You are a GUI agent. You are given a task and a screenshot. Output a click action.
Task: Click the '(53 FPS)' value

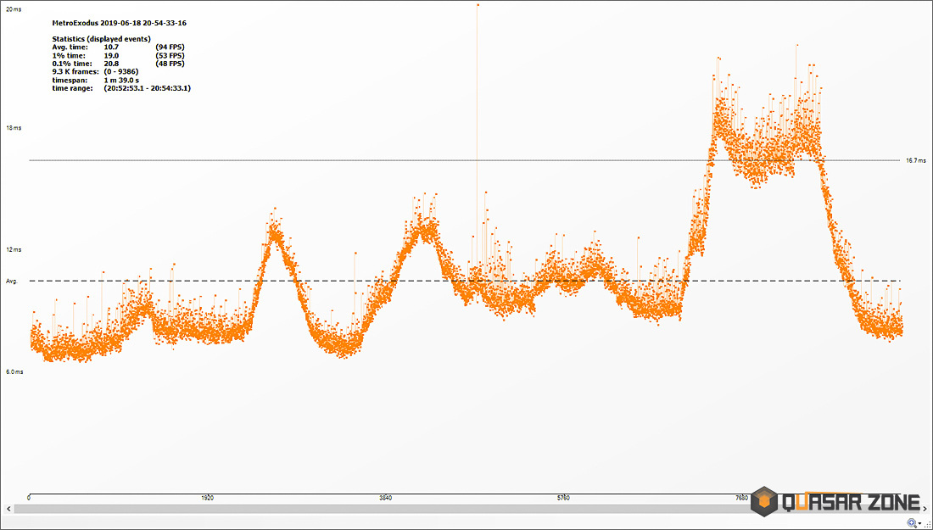170,55
